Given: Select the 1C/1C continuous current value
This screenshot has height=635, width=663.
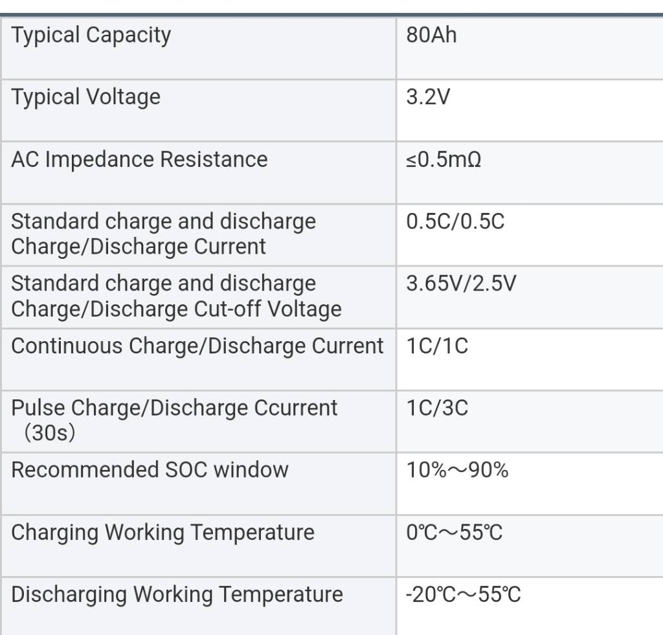Looking at the screenshot, I should click(x=437, y=346).
